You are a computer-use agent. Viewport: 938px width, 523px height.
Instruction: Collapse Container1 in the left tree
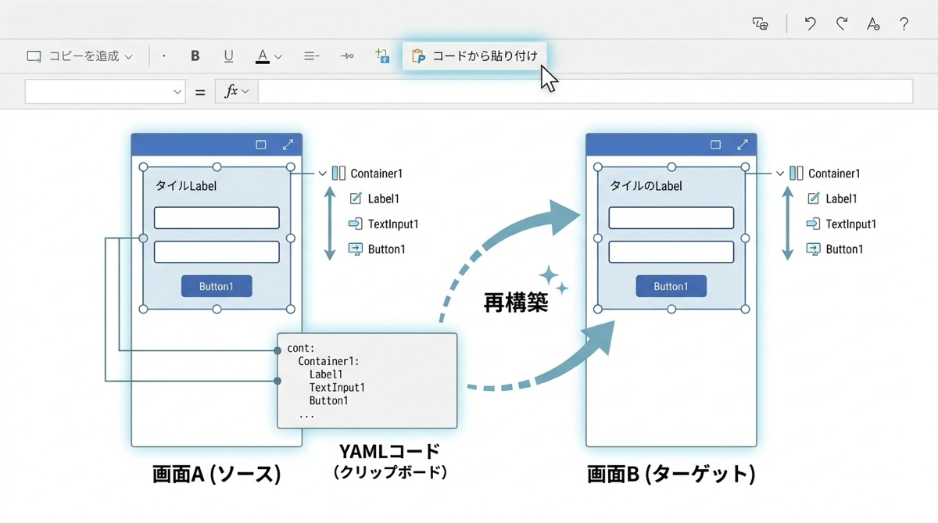tap(323, 174)
